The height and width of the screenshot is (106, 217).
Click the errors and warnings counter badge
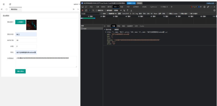194,7
